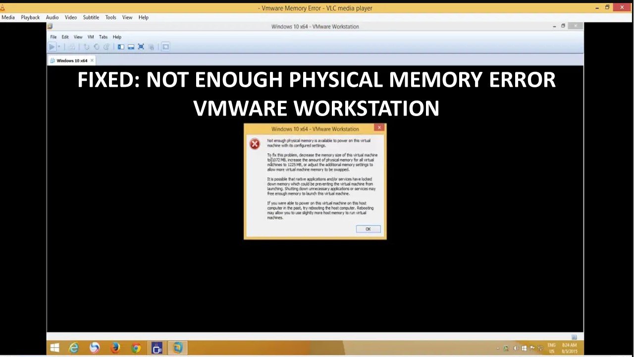Click the speaker volume tray icon
634x357 pixels.
(516, 348)
